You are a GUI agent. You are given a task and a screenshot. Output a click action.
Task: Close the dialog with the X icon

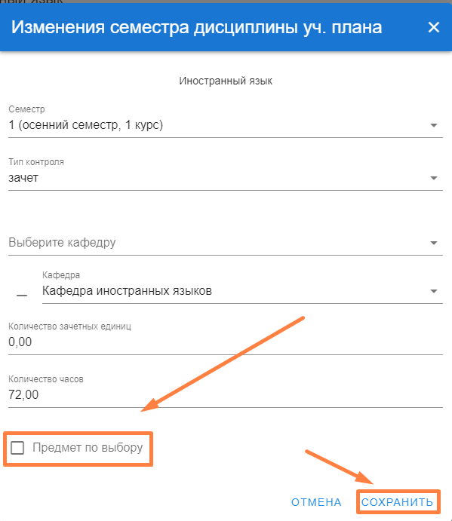[x=434, y=27]
